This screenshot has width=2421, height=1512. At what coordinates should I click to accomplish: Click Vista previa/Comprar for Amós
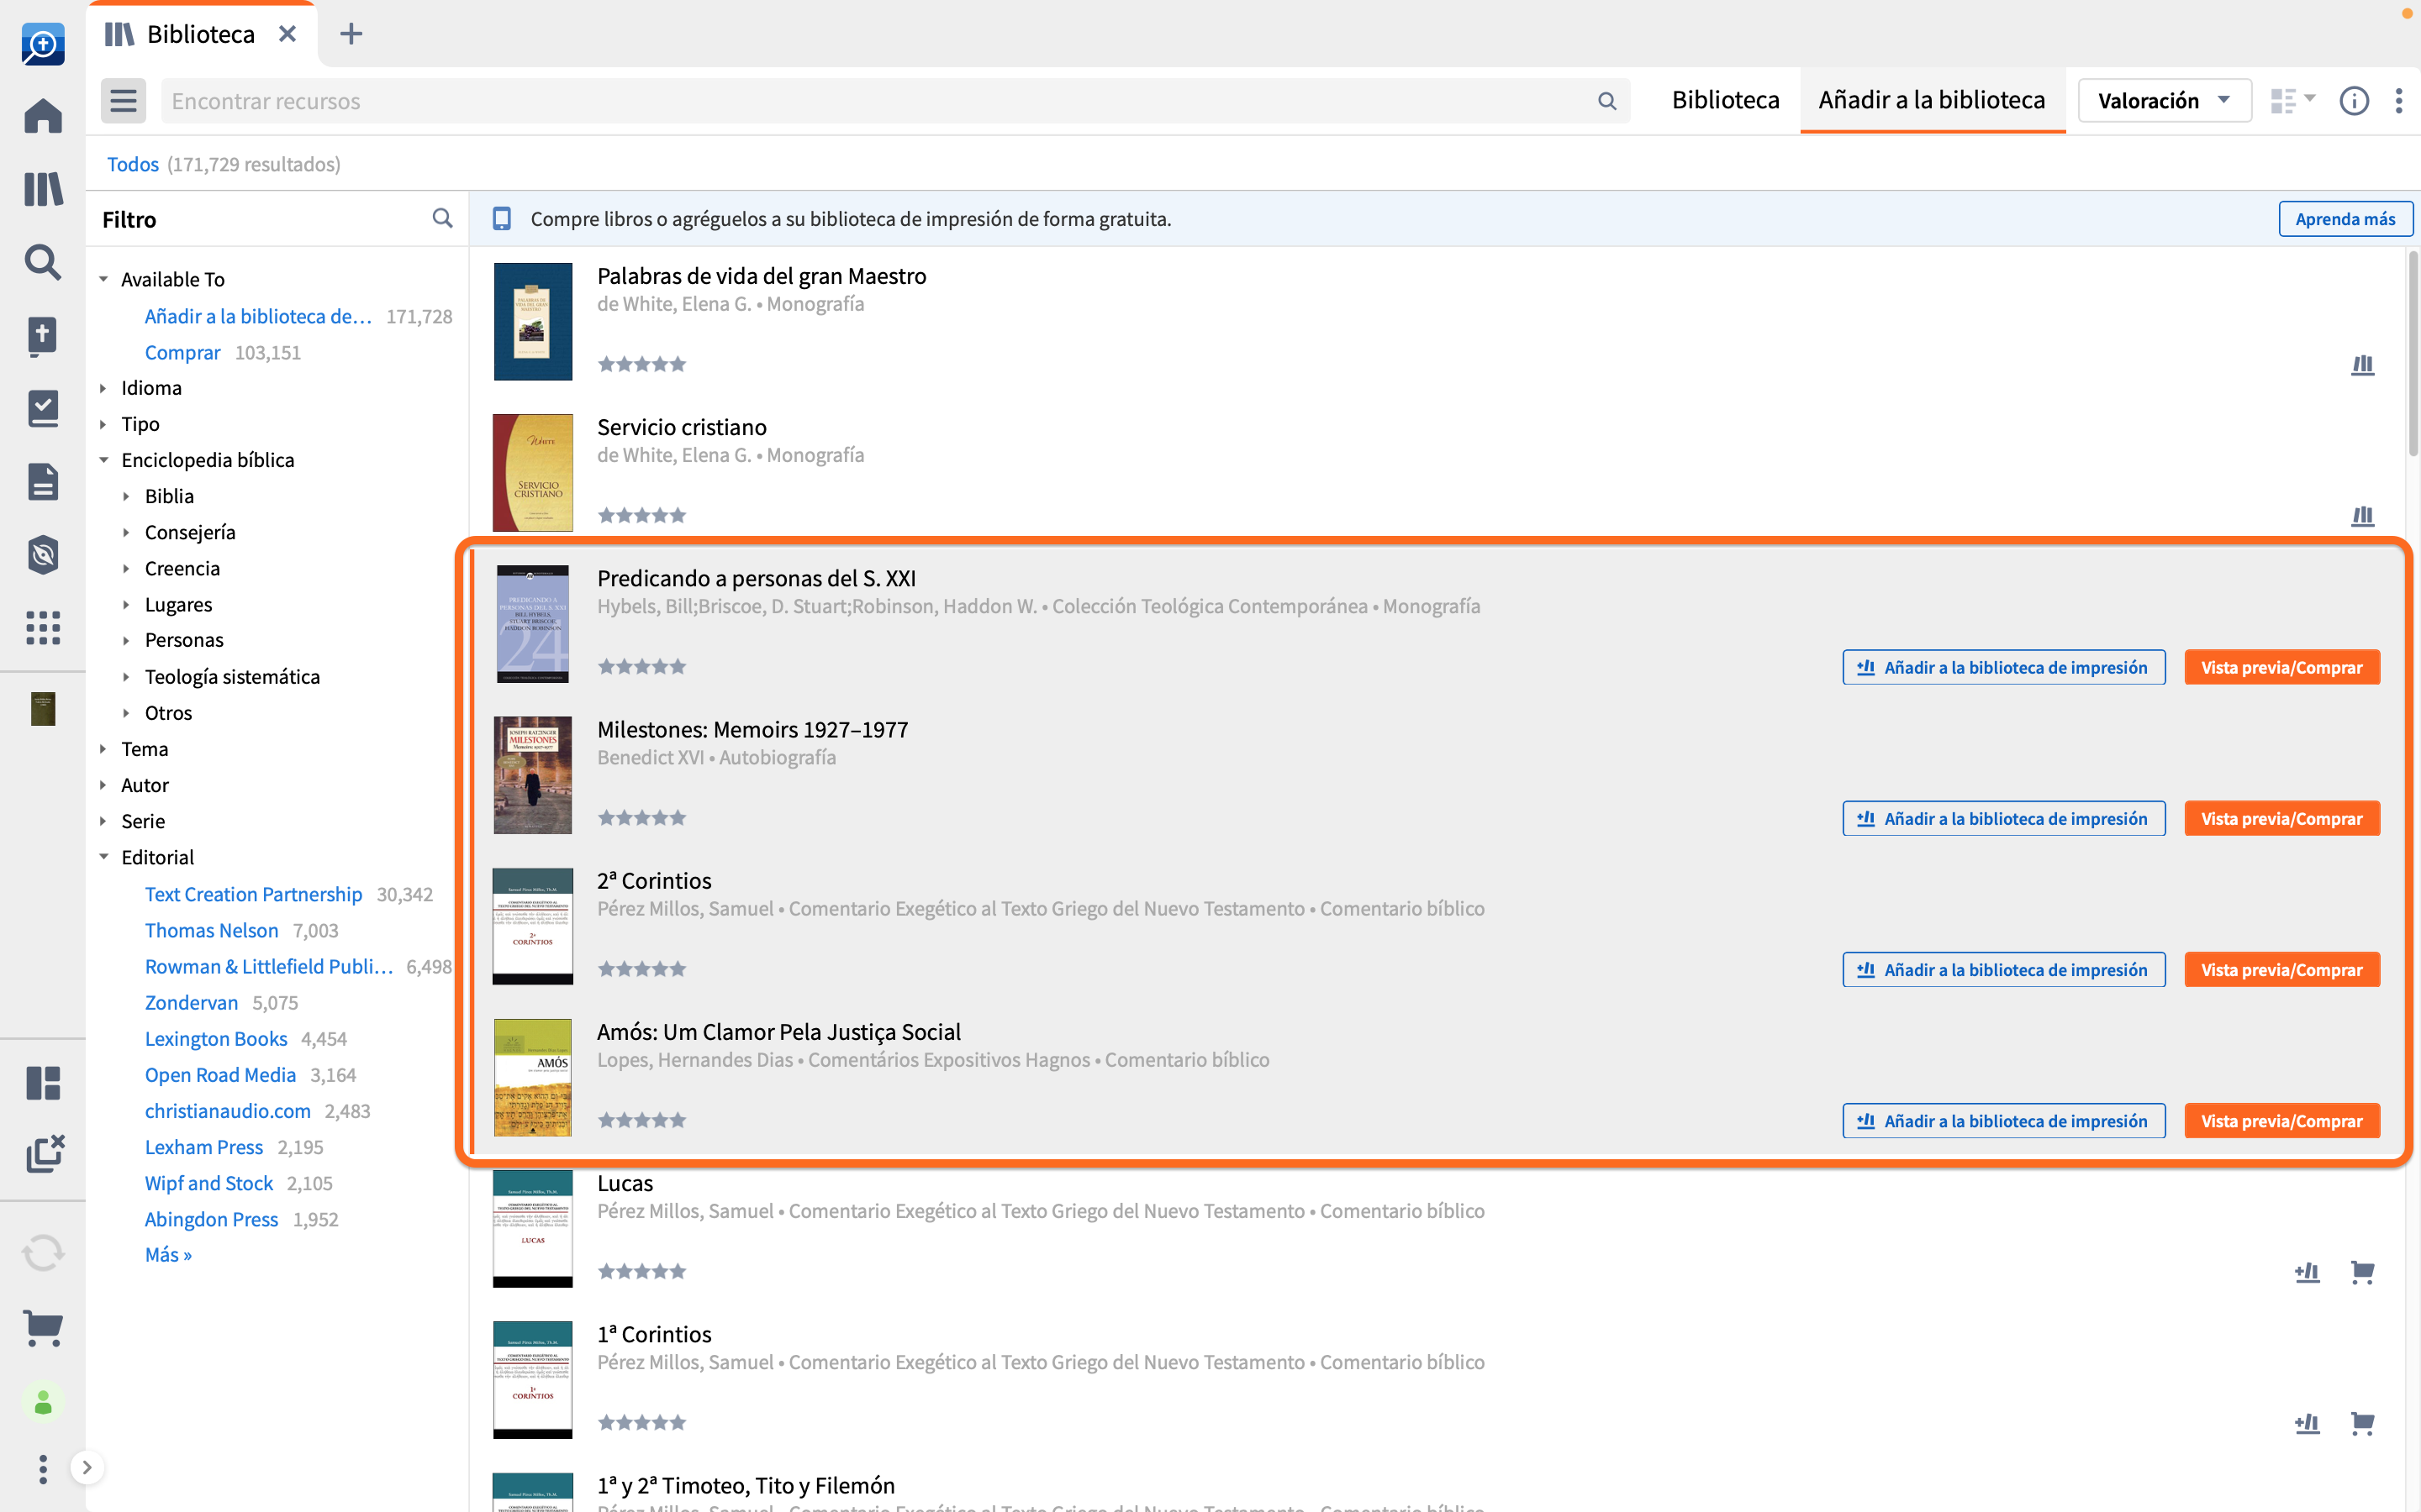(x=2281, y=1121)
